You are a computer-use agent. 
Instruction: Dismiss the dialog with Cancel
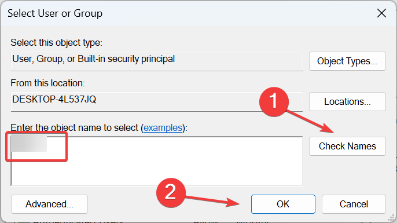coord(354,204)
